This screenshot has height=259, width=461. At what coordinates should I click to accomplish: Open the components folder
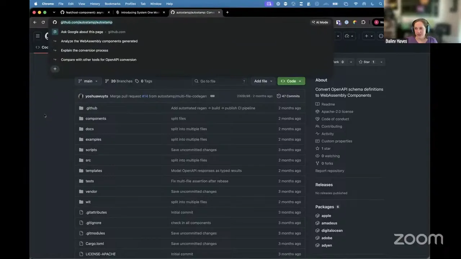(96, 118)
